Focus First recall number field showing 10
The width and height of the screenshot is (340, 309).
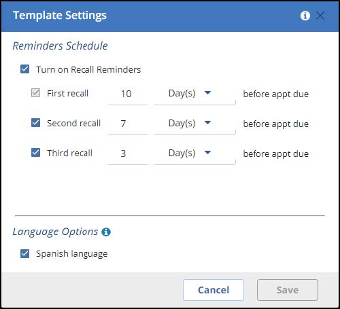[x=129, y=94]
